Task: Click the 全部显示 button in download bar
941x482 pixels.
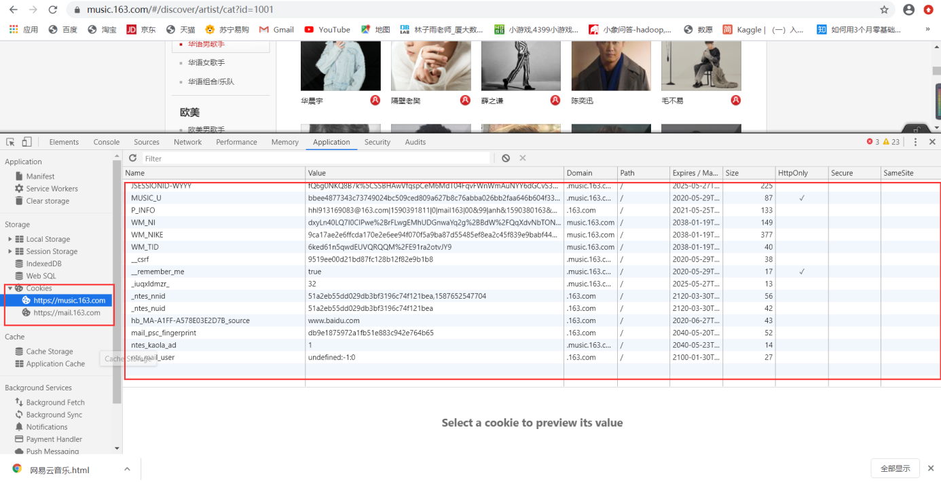Action: pos(895,468)
